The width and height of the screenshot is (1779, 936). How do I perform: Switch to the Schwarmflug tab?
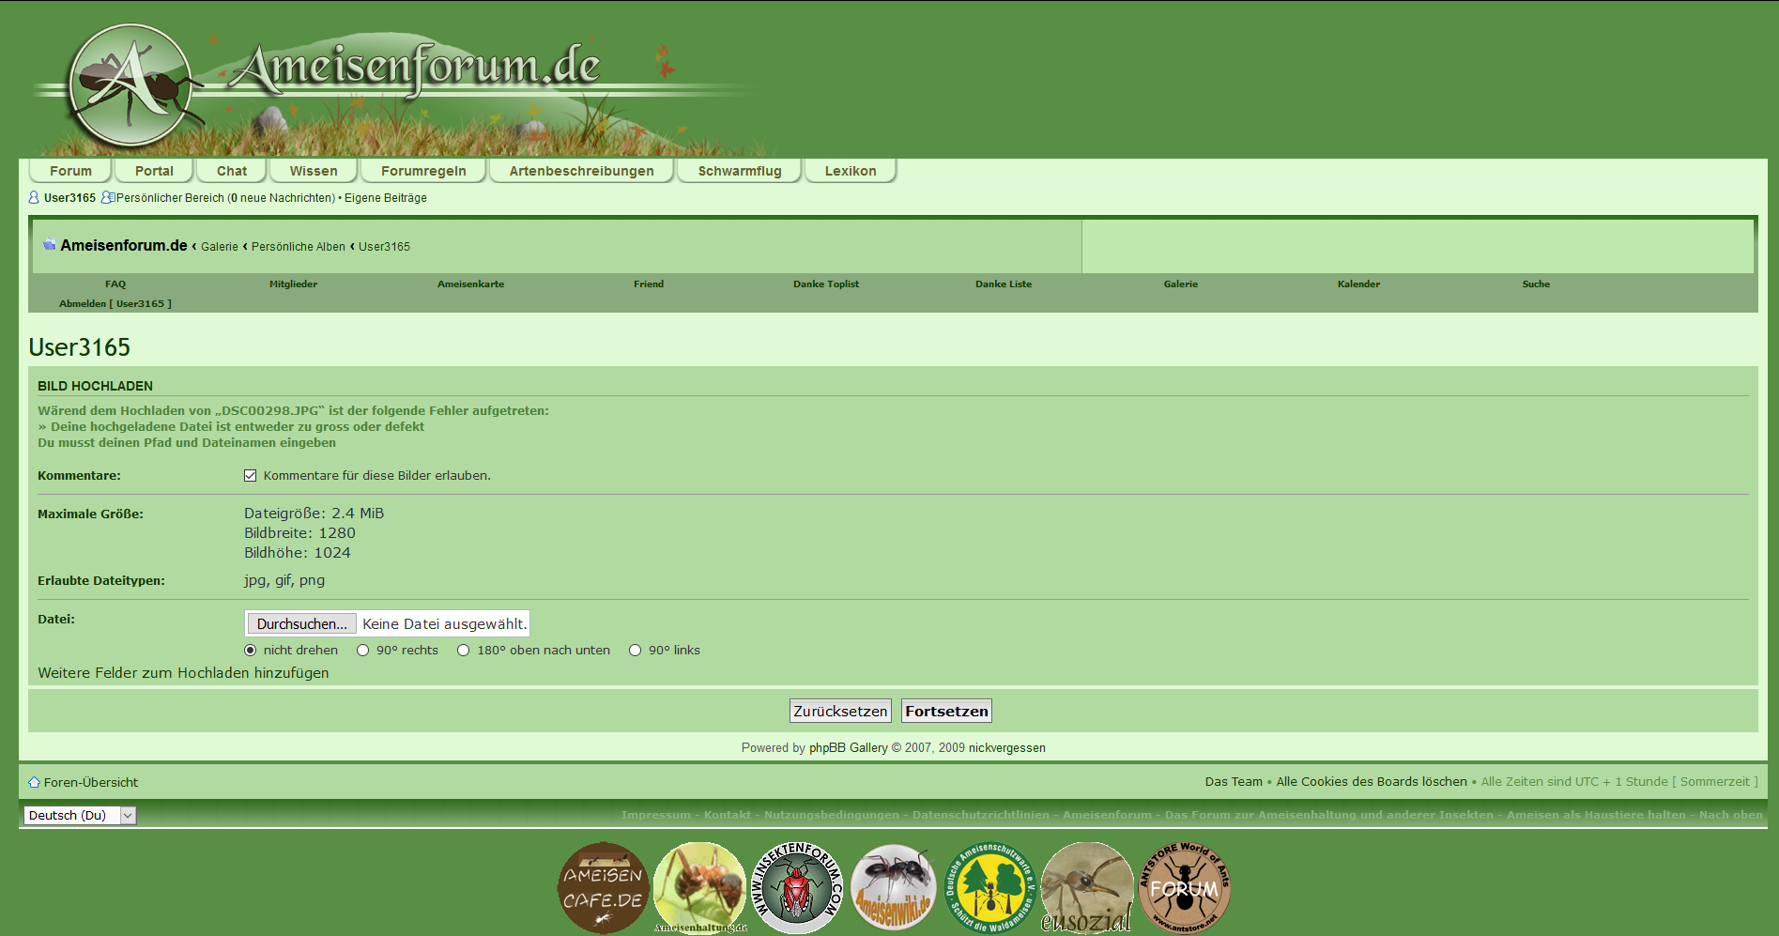coord(739,171)
